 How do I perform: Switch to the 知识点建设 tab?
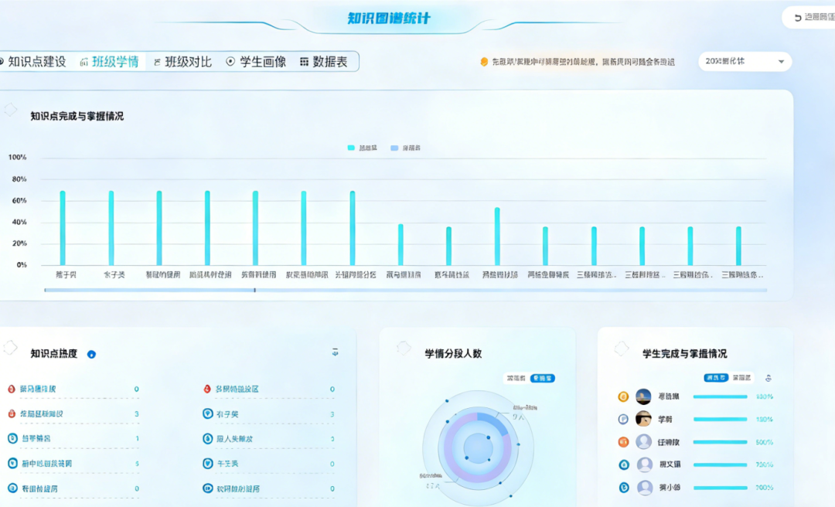coord(34,62)
